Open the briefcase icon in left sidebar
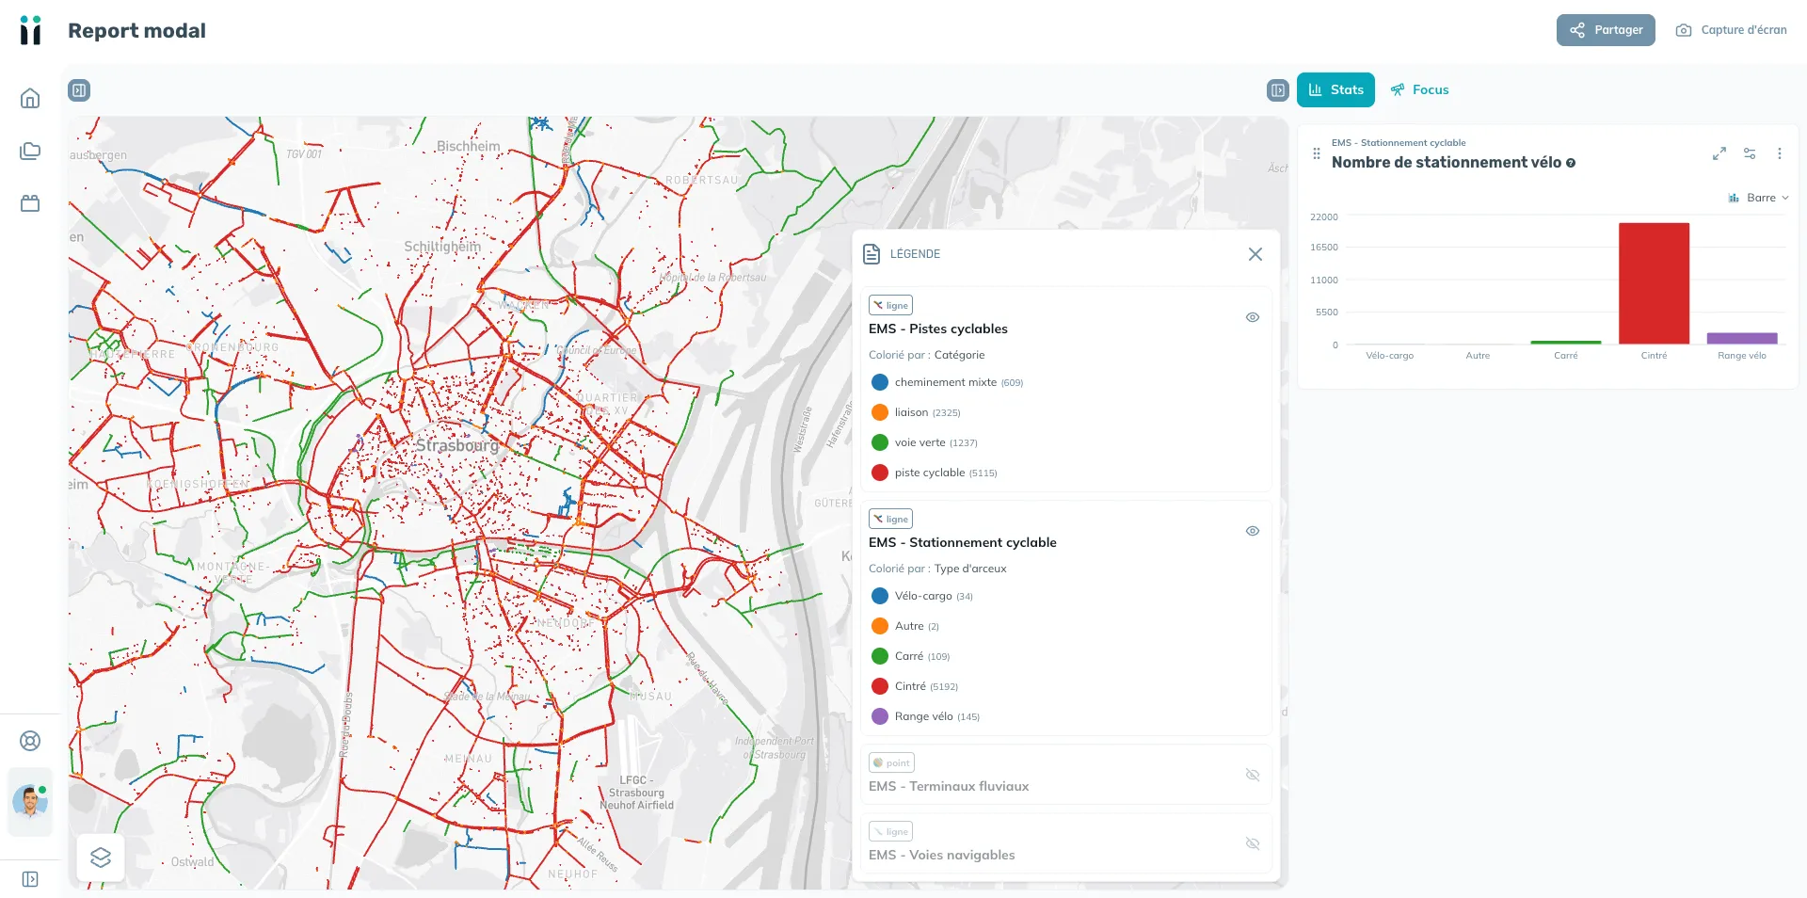1807x898 pixels. click(30, 203)
